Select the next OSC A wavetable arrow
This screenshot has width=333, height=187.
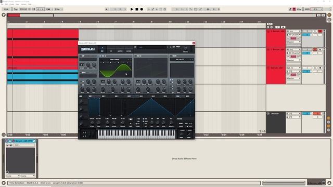click(x=131, y=59)
